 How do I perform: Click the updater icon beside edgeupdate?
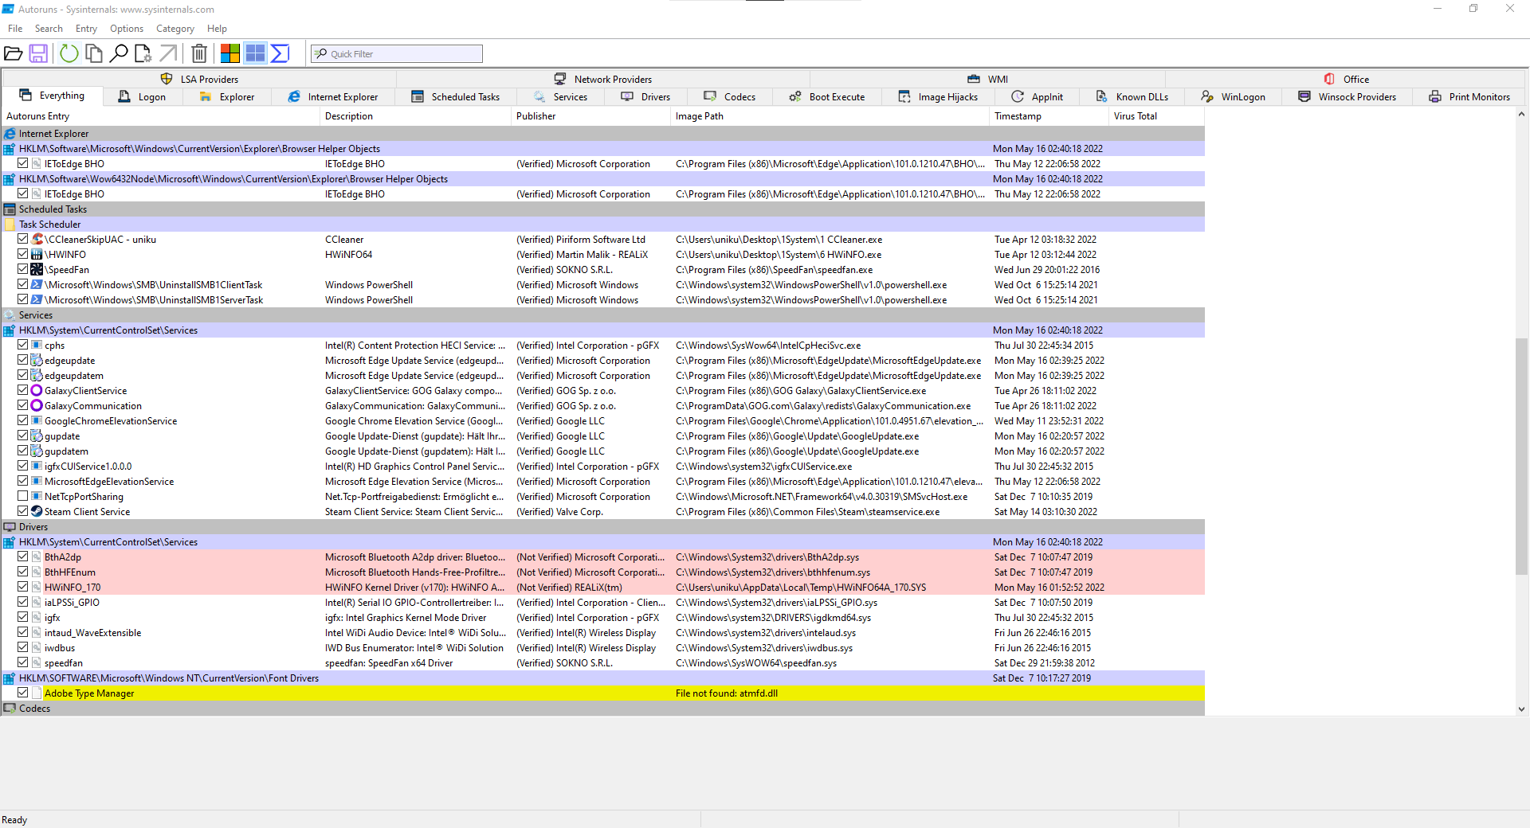pyautogui.click(x=37, y=360)
